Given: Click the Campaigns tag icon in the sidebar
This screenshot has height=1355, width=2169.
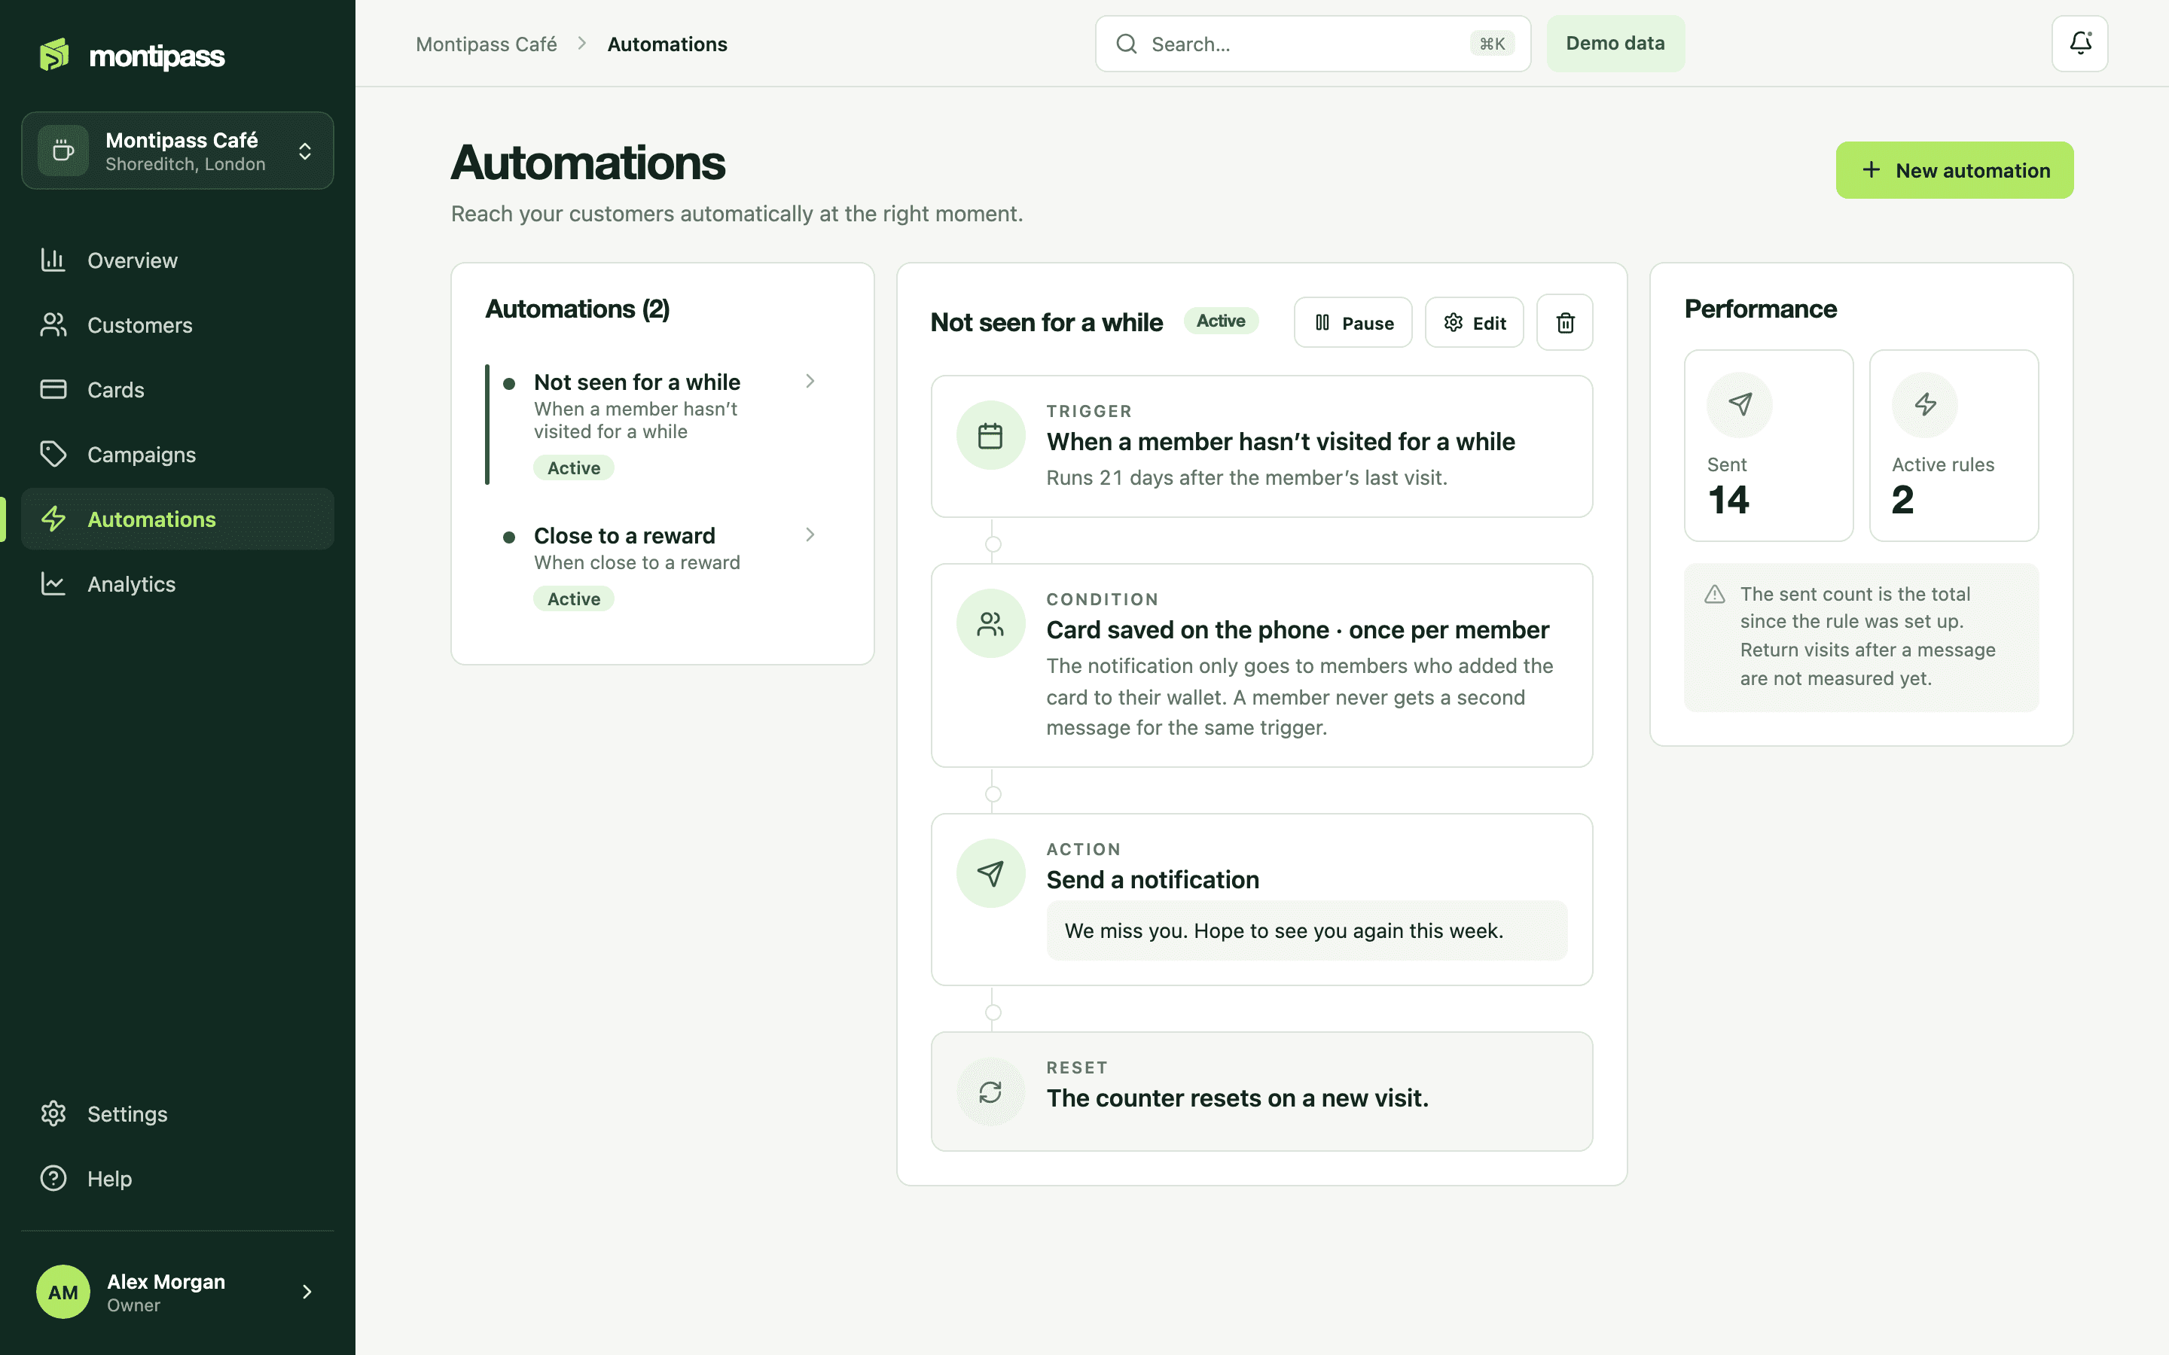Looking at the screenshot, I should pos(53,455).
